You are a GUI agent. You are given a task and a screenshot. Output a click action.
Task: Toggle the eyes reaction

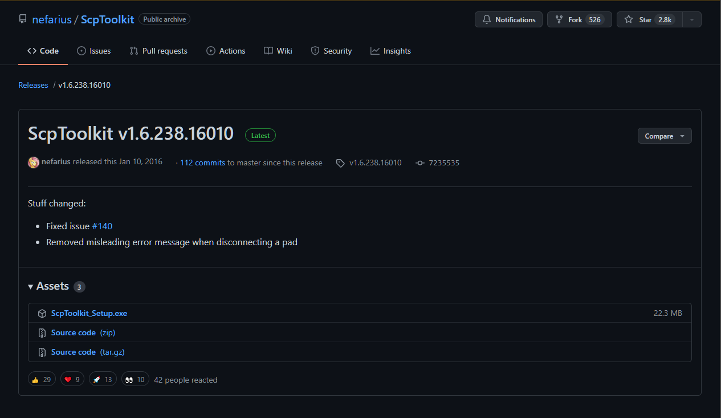pos(135,379)
